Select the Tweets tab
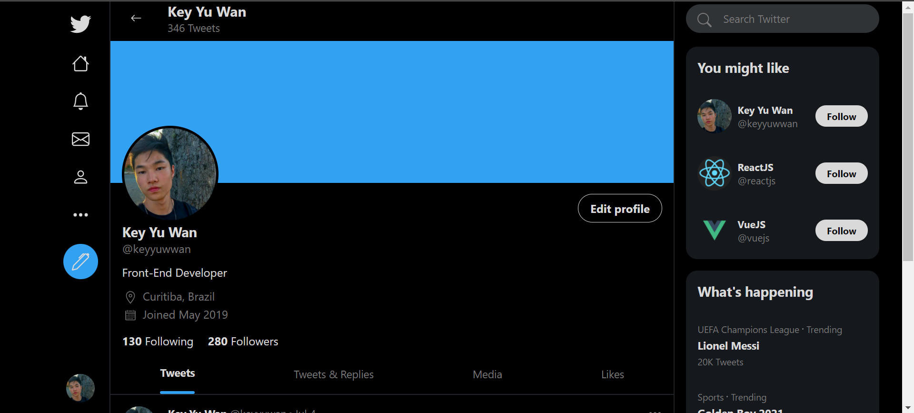The image size is (914, 413). tap(177, 373)
